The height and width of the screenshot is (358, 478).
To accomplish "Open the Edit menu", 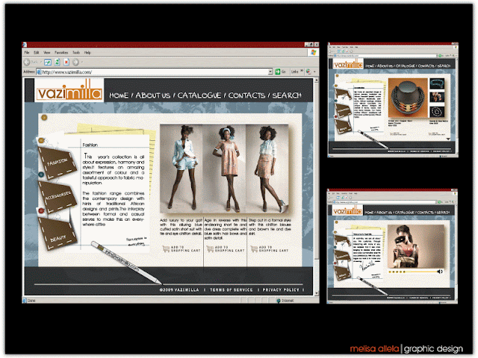I will coord(37,52).
